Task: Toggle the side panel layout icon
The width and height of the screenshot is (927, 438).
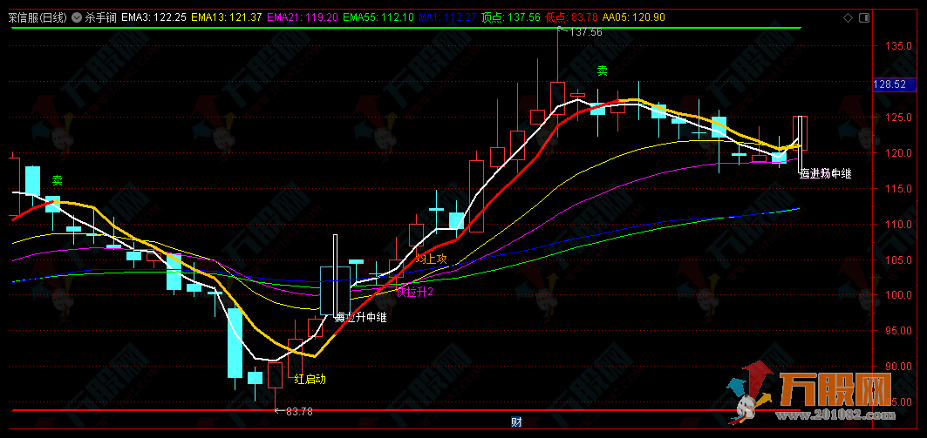Action: [863, 17]
